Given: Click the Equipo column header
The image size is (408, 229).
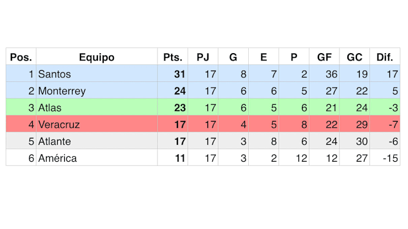Looking at the screenshot, I should (96, 57).
